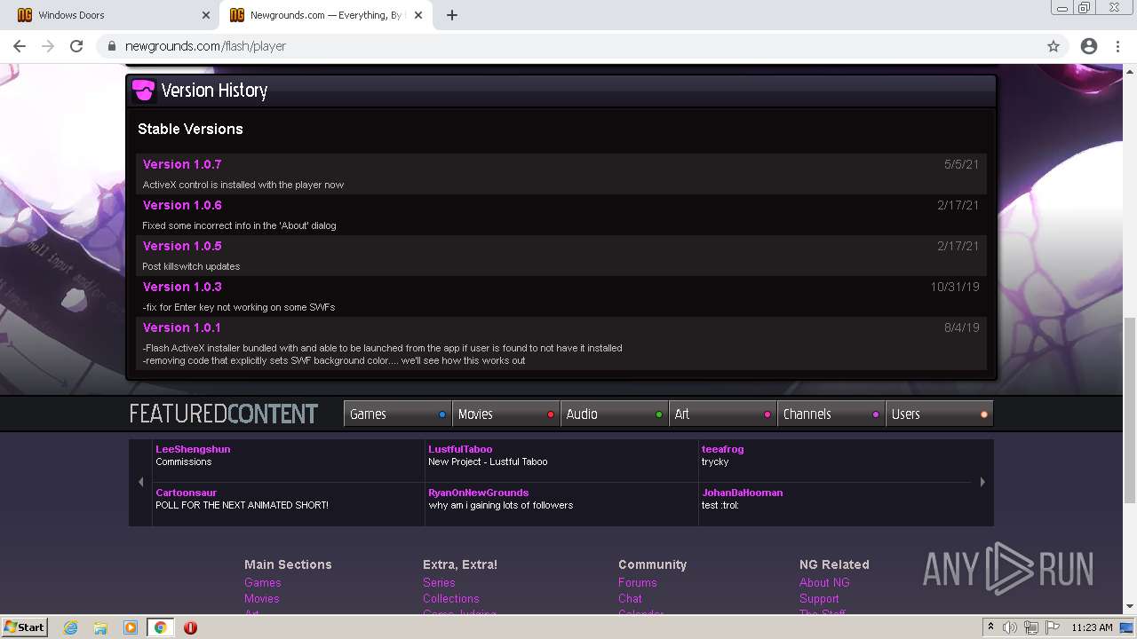Open the About NG footer link
1137x639 pixels.
click(x=824, y=582)
